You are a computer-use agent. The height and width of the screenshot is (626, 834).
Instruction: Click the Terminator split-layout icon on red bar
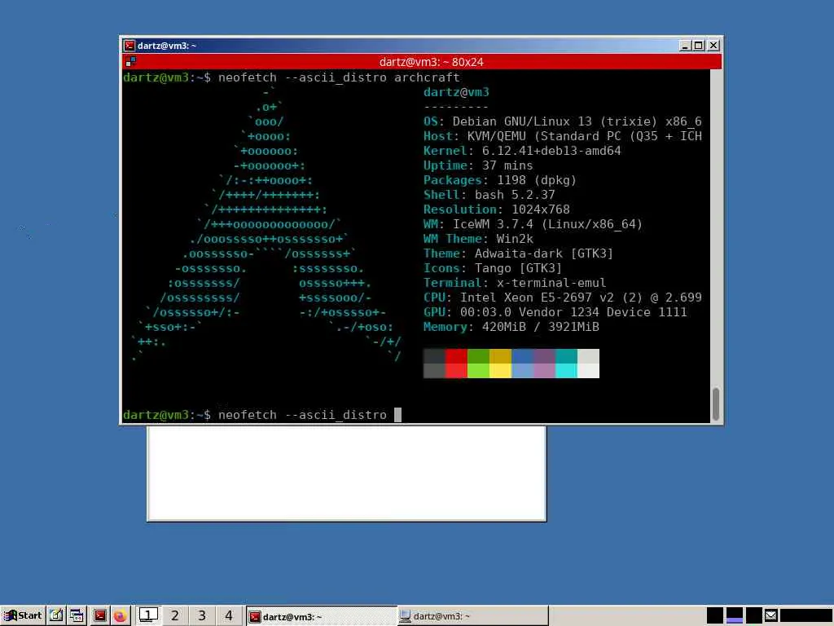tap(130, 62)
